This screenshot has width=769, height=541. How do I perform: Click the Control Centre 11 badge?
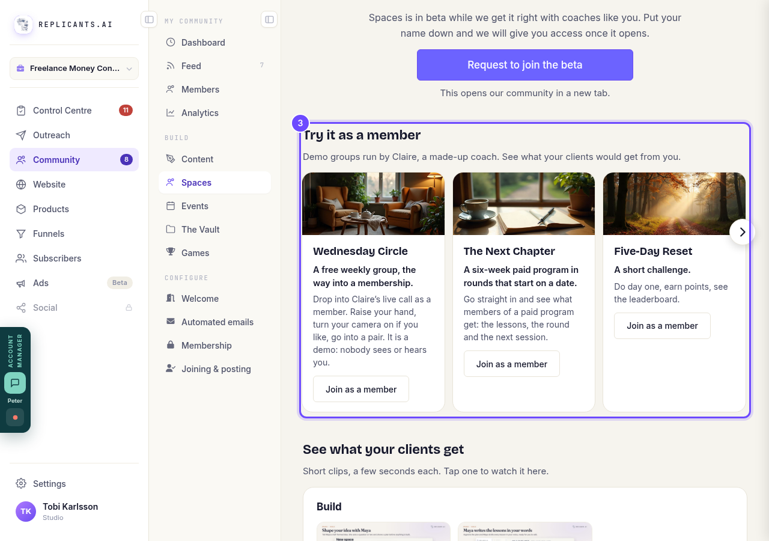coord(126,111)
